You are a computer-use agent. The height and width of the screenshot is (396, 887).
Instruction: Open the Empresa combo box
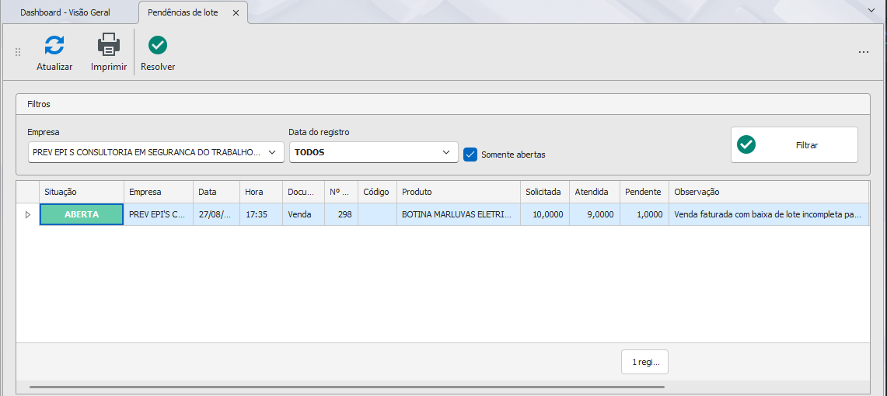[156, 152]
